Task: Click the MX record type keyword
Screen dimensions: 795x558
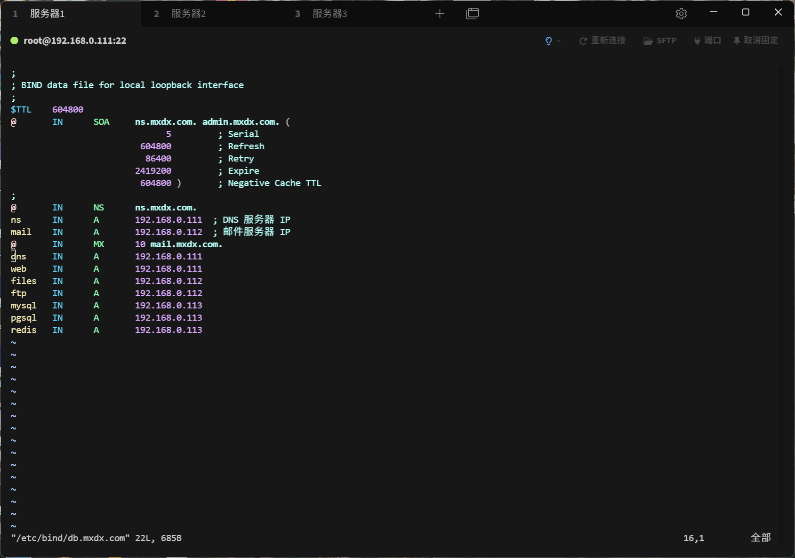Action: click(x=98, y=244)
